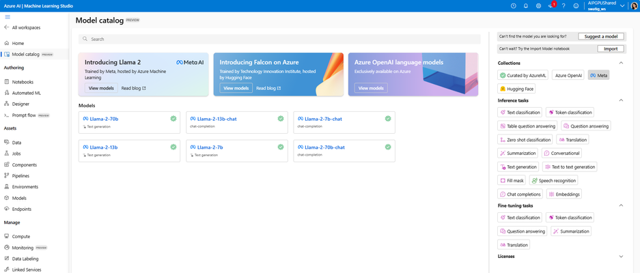The width and height of the screenshot is (640, 273).
Task: Click the back arrow beside All workspaces
Action: coord(7,27)
